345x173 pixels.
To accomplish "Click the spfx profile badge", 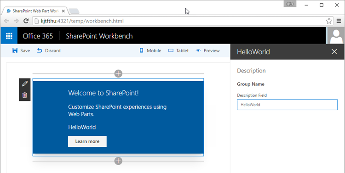I will (290, 4).
